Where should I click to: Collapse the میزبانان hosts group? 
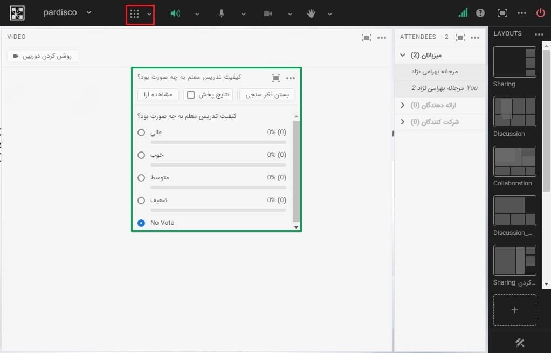(403, 55)
